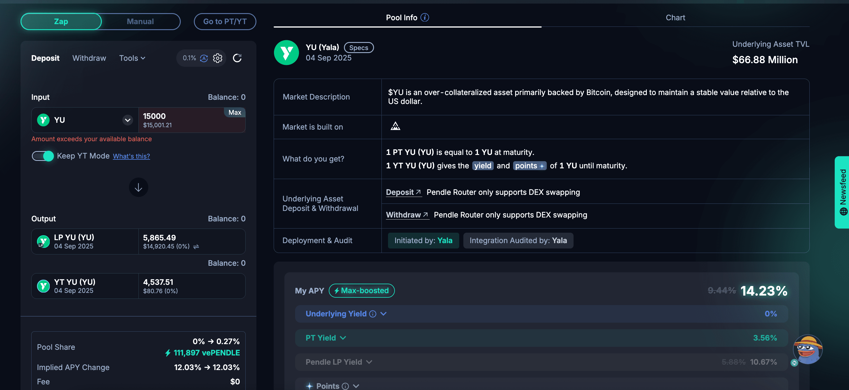
Task: Click the refresh quote icon
Action: (237, 58)
